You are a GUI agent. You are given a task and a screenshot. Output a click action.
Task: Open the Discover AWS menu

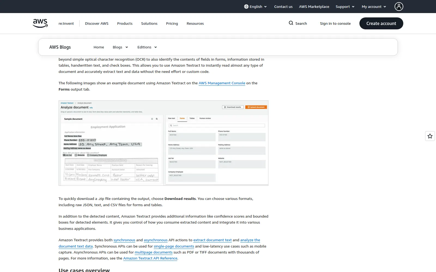97,23
